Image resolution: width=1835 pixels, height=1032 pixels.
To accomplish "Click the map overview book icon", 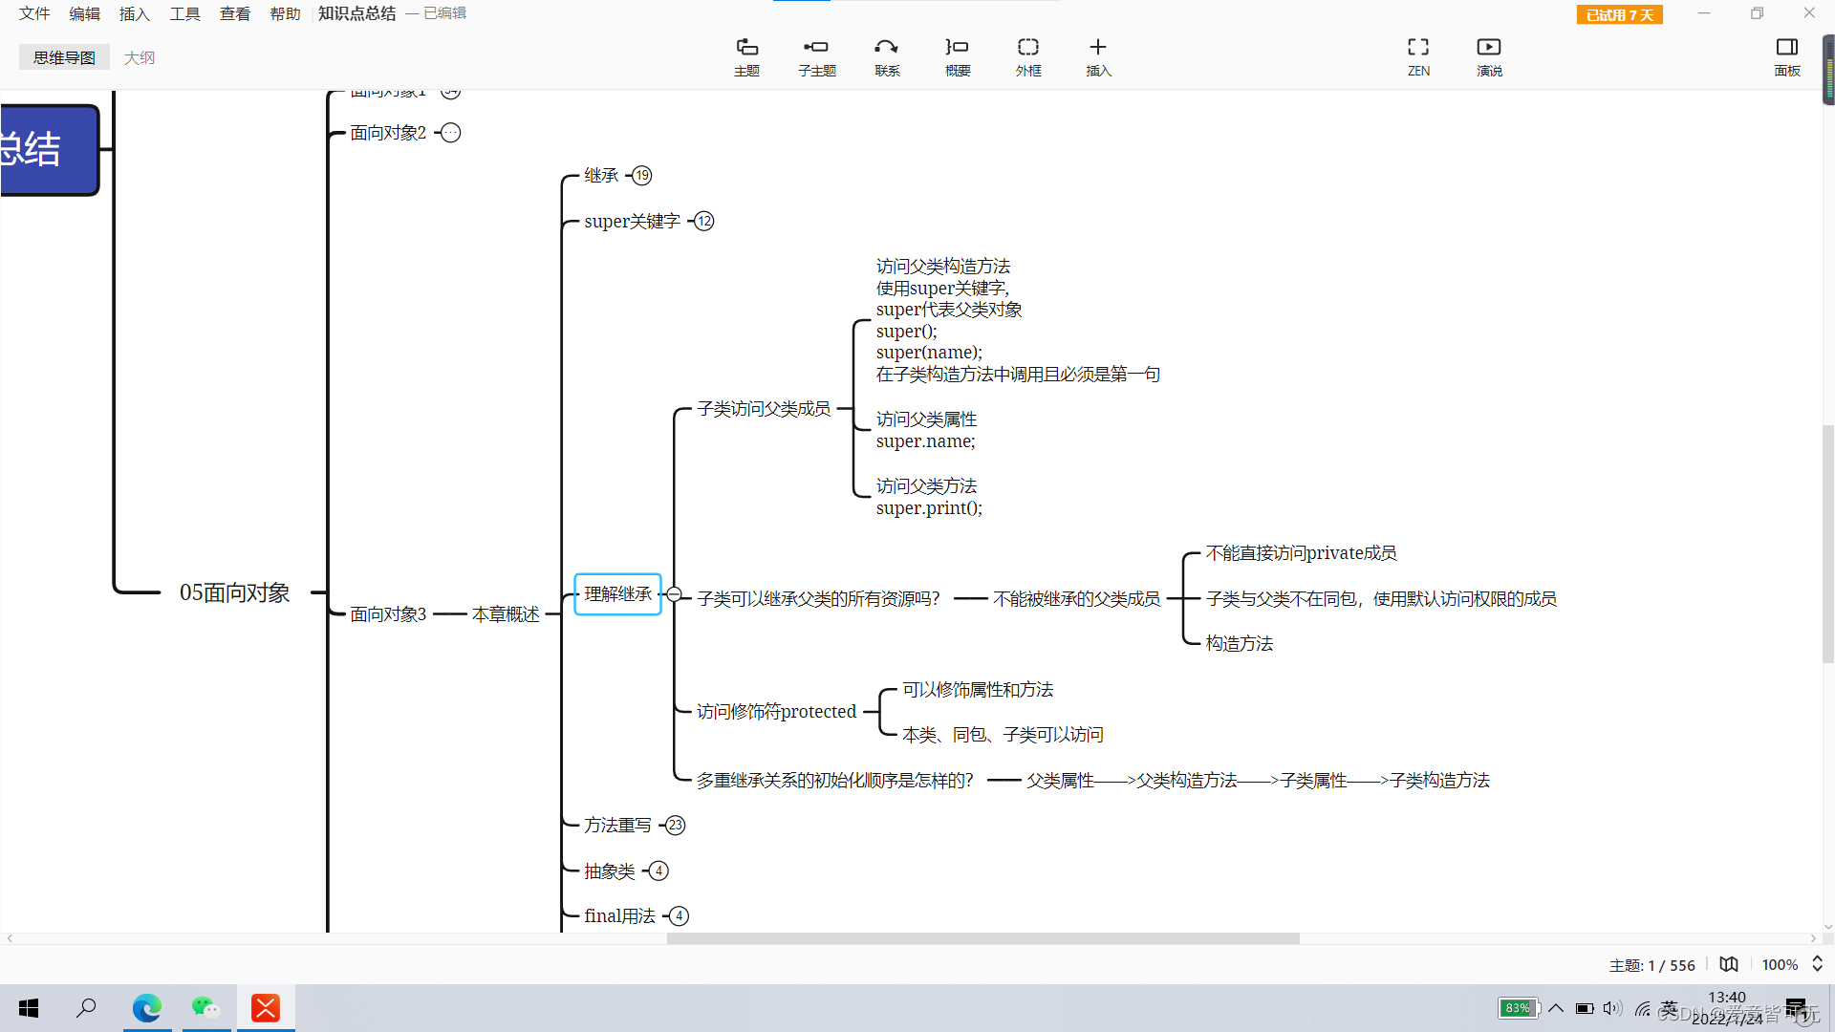I will (x=1729, y=964).
